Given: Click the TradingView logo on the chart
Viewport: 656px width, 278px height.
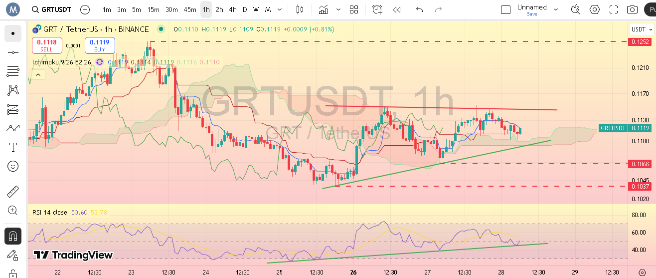Looking at the screenshot, I should coord(73,255).
